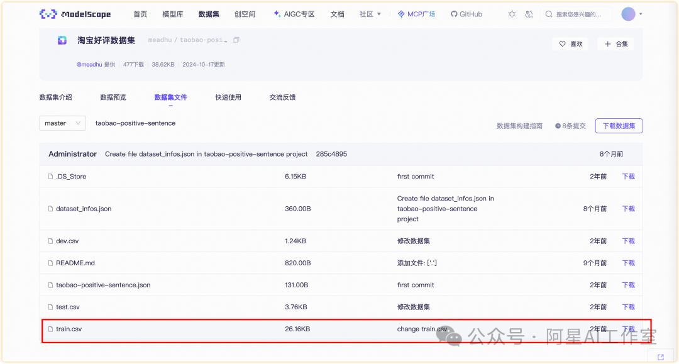Viewport: 679px width, 364px height.
Task: Open the user avatar menu
Action: pos(628,14)
